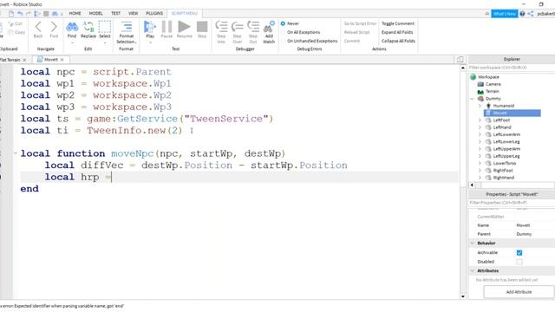Click the Explorer filter workspace field

(x=512, y=68)
